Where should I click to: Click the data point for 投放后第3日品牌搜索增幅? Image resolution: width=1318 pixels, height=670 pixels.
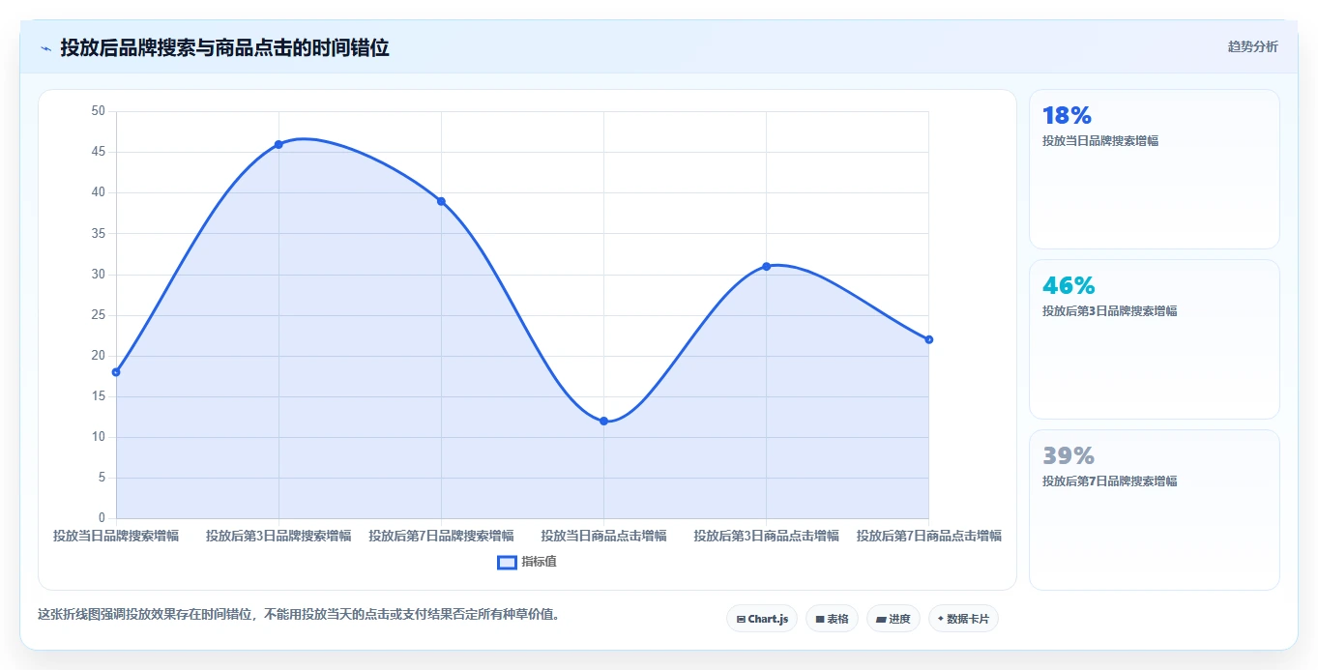coord(278,144)
